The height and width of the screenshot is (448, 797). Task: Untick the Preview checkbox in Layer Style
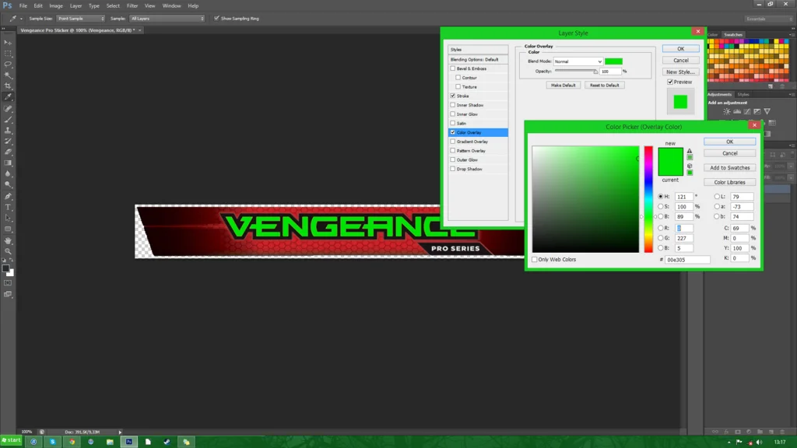(x=670, y=82)
